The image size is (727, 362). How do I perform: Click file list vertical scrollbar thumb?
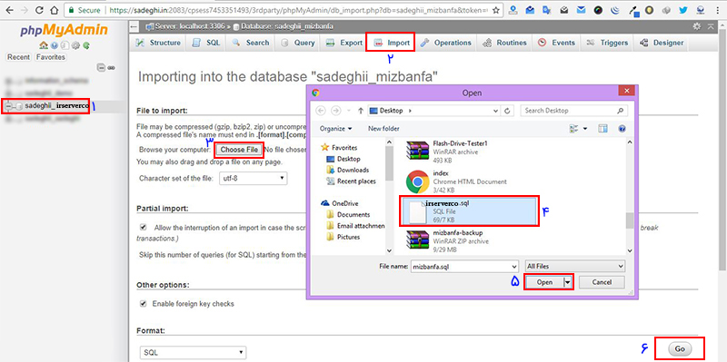[629, 220]
